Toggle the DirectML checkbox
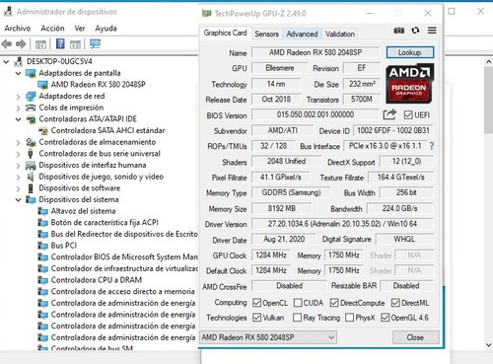Image resolution: width=493 pixels, height=364 pixels. click(395, 303)
